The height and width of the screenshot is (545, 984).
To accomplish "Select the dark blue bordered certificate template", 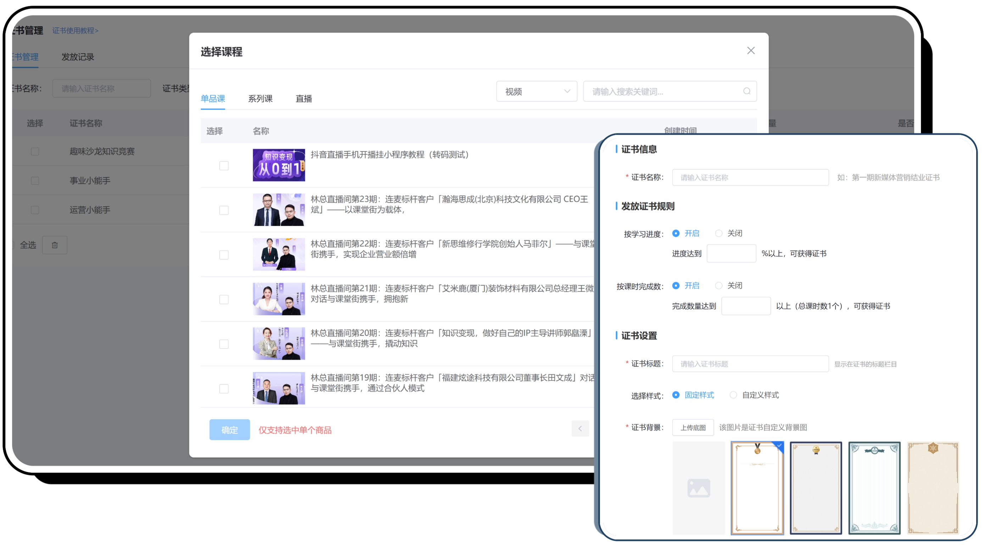I will coord(816,488).
